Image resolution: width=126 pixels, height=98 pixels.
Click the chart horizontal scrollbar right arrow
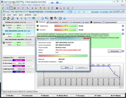pyautogui.click(x=122, y=87)
